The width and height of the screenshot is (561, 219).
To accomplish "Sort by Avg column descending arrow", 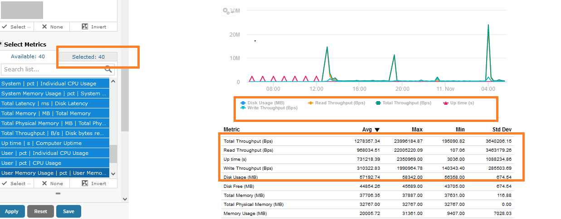I will (376, 130).
